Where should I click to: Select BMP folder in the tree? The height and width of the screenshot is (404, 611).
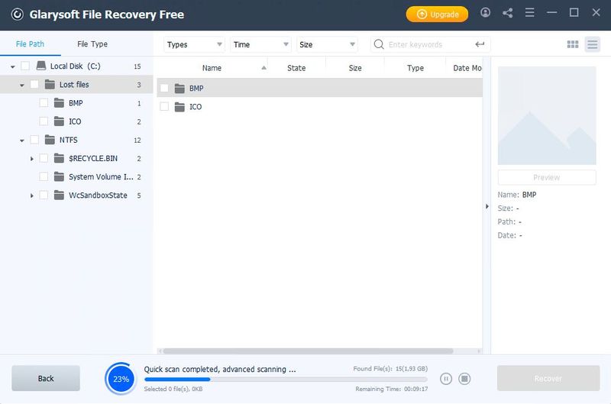pos(76,103)
